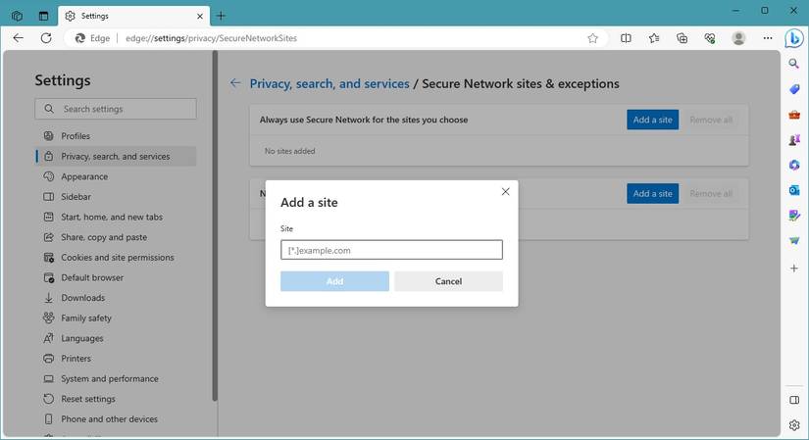This screenshot has width=809, height=440.
Task: Open a new tab with plus button
Action: pyautogui.click(x=221, y=16)
